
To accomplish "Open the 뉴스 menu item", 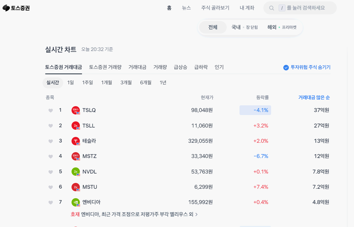I will pyautogui.click(x=186, y=8).
